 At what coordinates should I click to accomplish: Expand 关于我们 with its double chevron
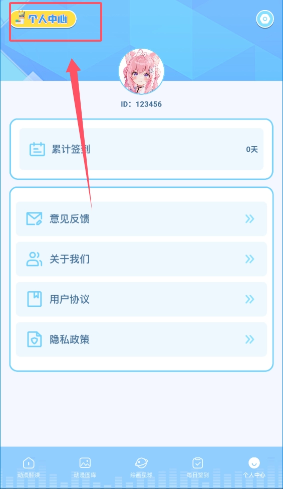[x=250, y=259]
